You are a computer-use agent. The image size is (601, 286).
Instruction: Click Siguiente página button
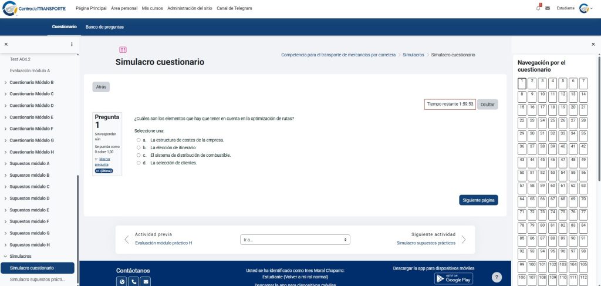[479, 200]
